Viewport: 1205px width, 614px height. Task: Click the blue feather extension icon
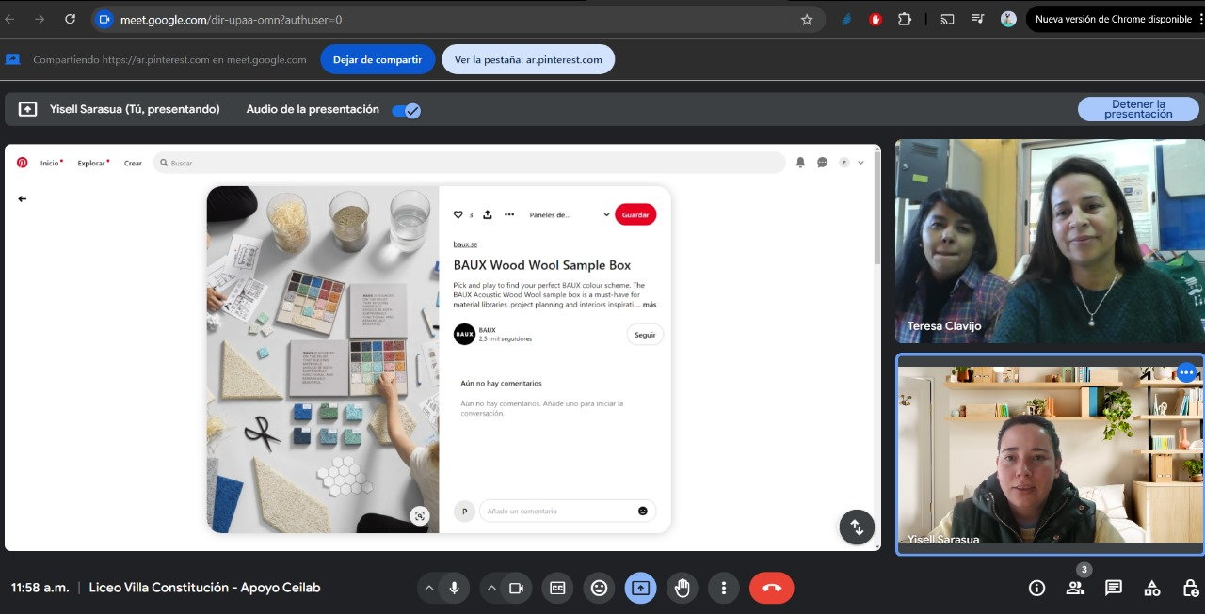click(x=846, y=19)
